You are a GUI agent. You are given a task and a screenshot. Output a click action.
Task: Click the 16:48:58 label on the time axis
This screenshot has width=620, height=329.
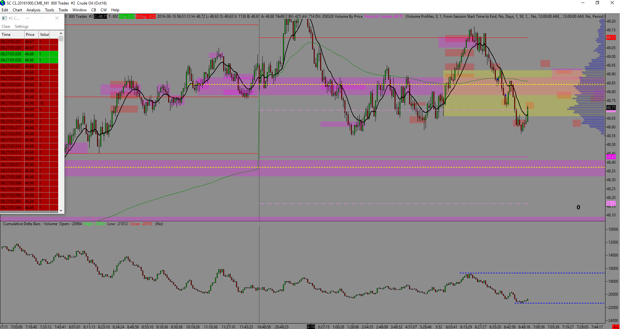[264, 327]
